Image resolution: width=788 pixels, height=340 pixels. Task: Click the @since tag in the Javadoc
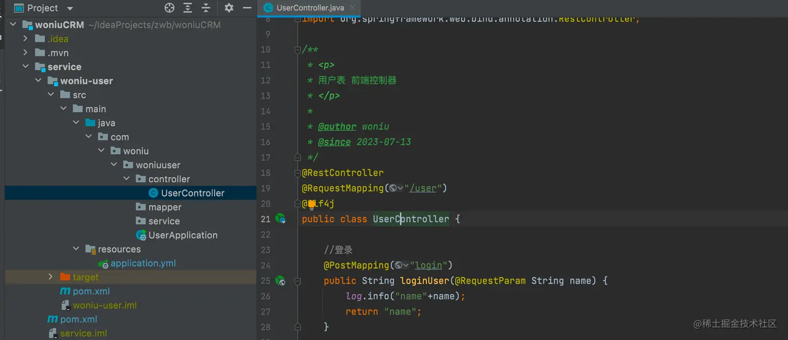(x=334, y=142)
